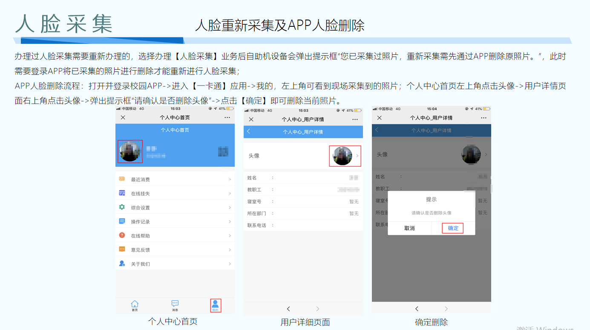The image size is (590, 330).
Task: Expand 最近消费 row chevron arrow
Action: (230, 179)
